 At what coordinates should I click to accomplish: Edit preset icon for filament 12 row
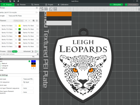(38, 43)
